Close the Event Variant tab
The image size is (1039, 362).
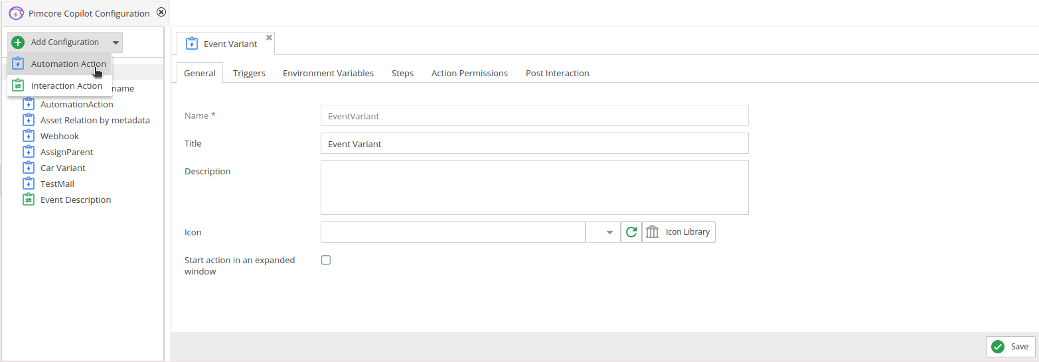click(269, 38)
